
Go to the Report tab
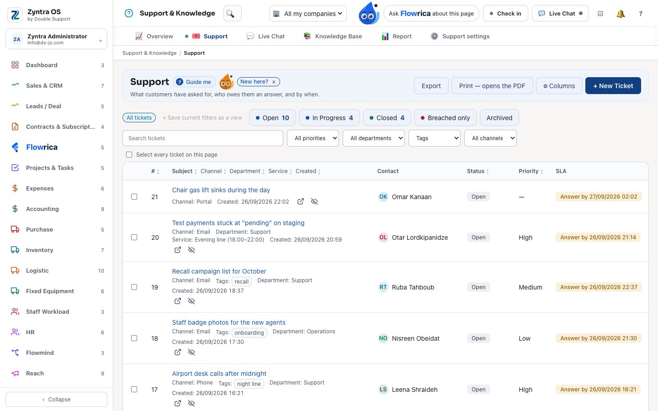click(x=397, y=36)
